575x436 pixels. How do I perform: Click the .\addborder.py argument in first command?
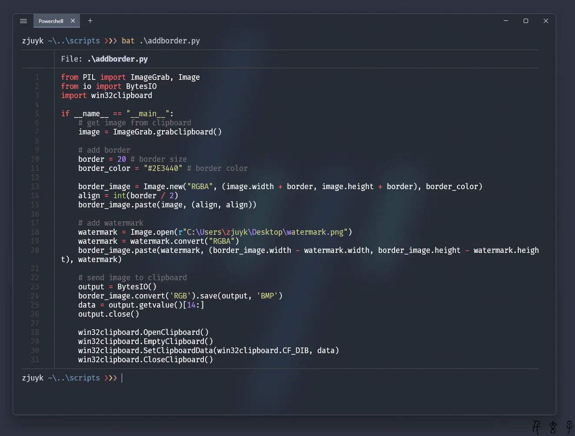pos(170,41)
